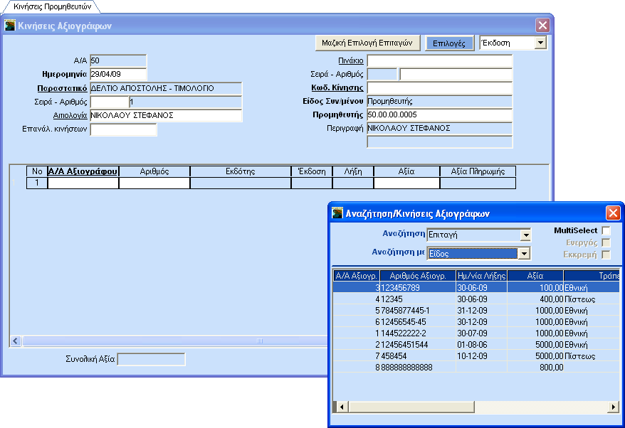Click the main grid horizontal scrollbar thumb

(x=175, y=341)
